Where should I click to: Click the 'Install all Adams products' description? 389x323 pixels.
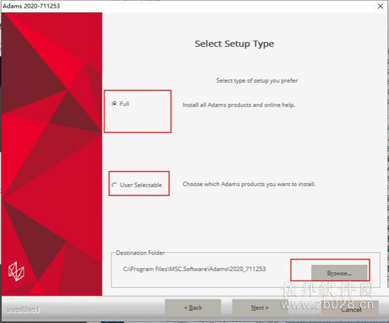pyautogui.click(x=239, y=105)
